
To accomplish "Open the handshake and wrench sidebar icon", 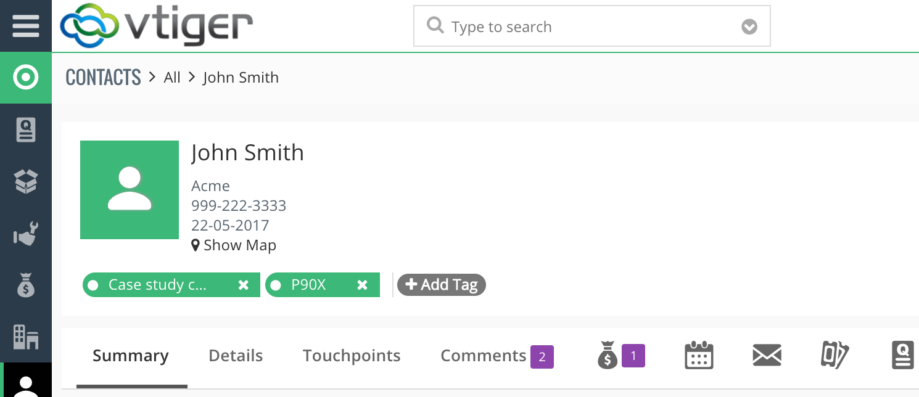I will [x=25, y=234].
